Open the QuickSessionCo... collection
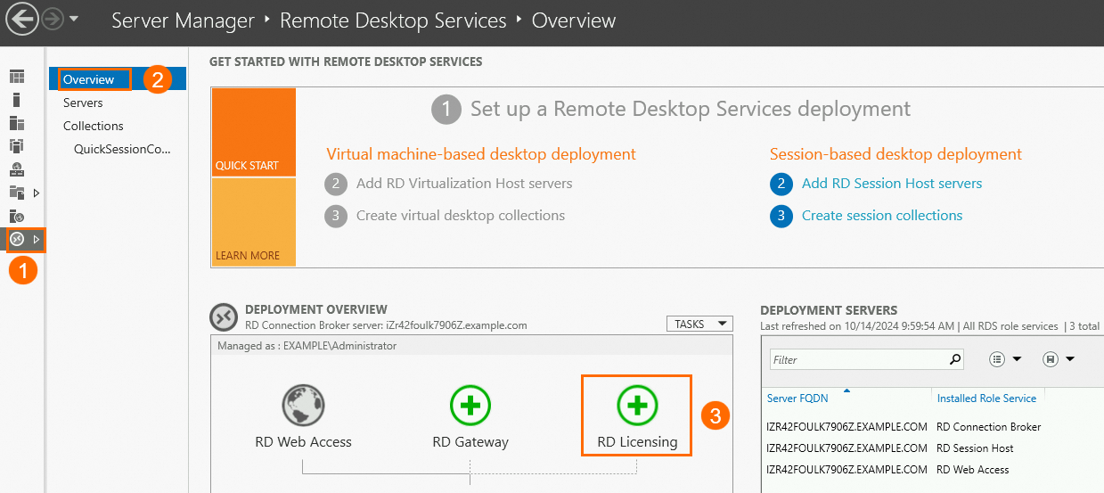Screen dimensions: 1104x493 [122, 149]
